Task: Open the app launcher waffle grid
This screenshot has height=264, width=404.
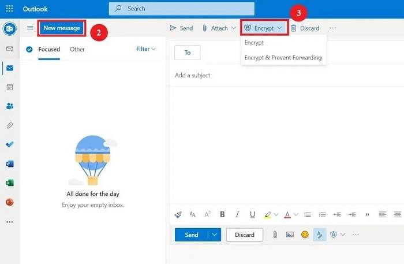Action: coord(9,9)
